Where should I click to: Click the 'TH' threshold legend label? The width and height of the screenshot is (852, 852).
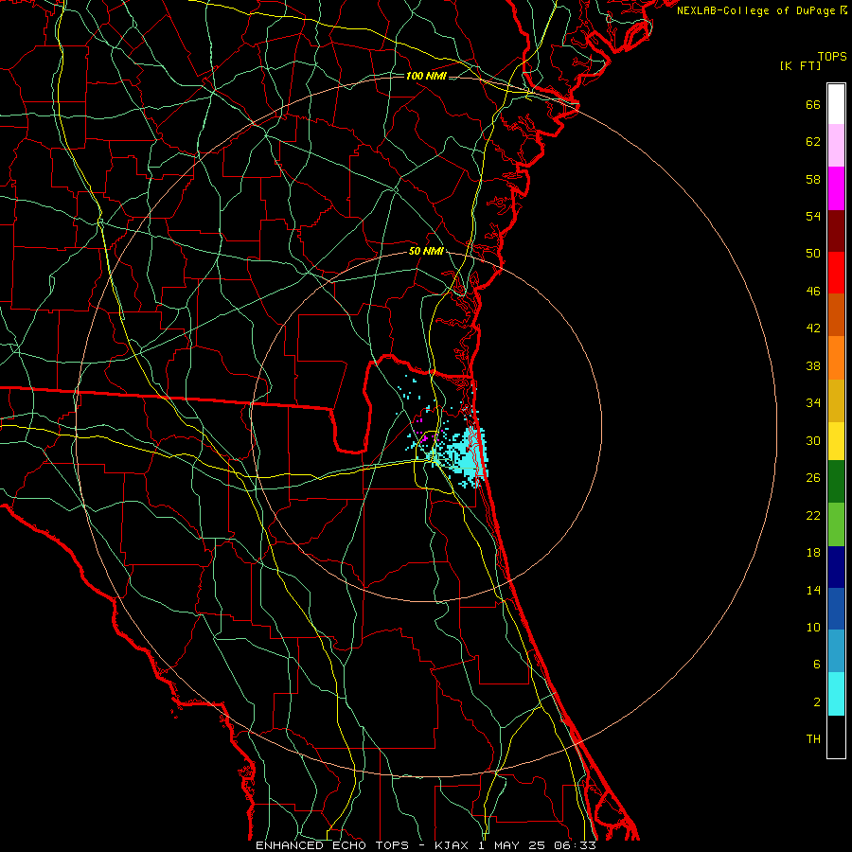click(813, 739)
